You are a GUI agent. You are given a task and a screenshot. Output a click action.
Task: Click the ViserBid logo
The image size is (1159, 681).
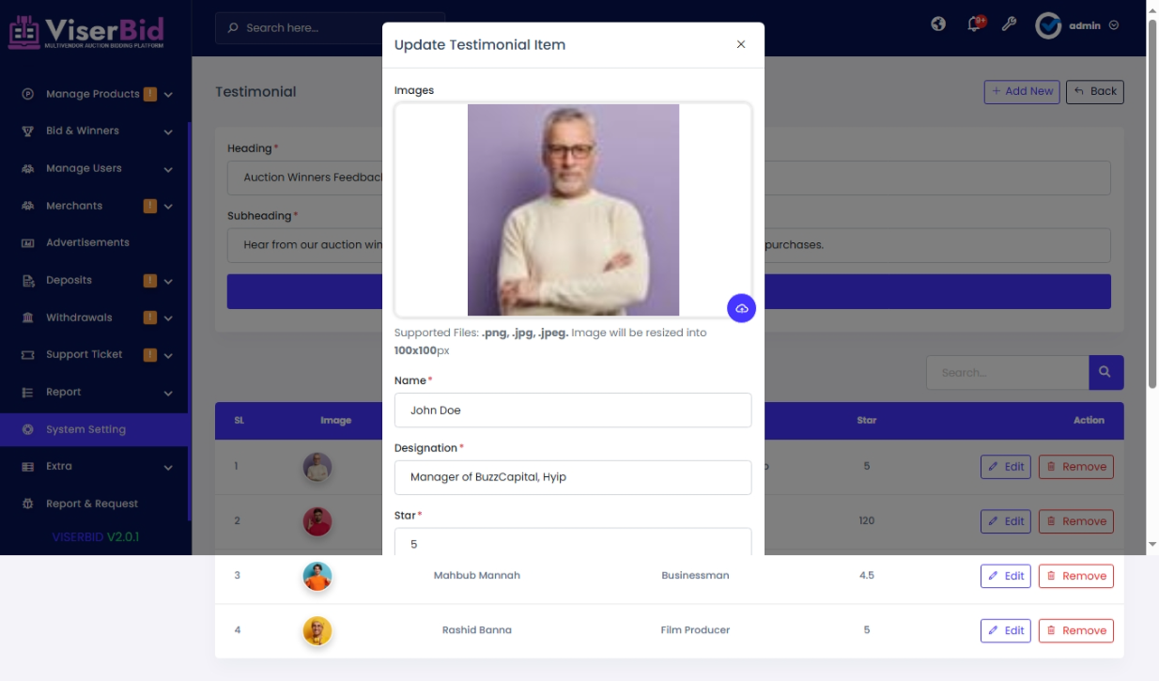pyautogui.click(x=86, y=31)
